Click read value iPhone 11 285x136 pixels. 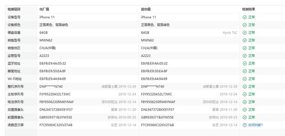point(149,17)
